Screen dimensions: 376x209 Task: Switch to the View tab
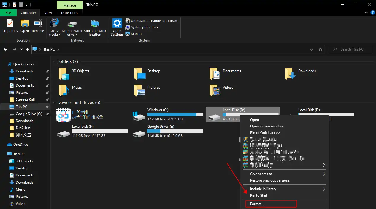[x=48, y=13]
